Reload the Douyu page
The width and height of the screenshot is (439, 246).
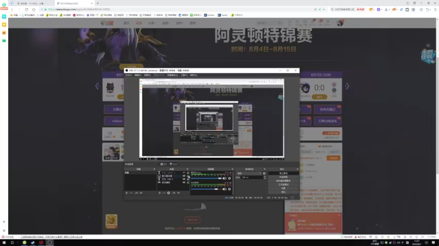(26, 9)
